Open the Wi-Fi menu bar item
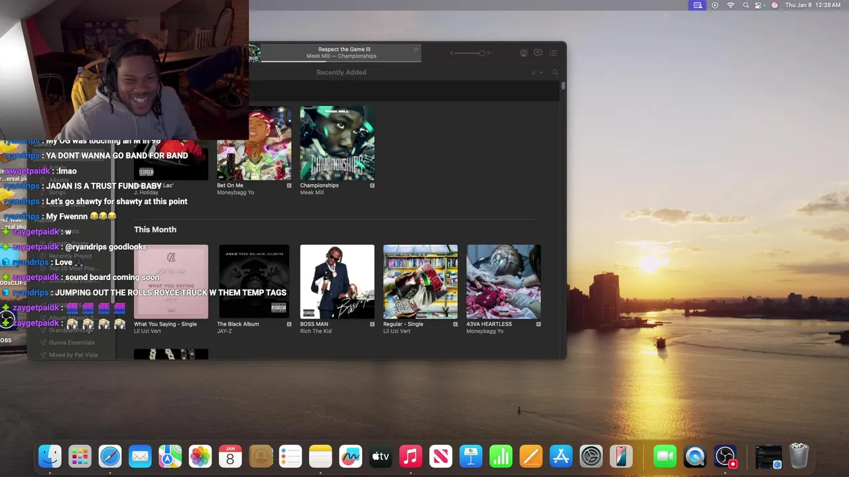 coord(730,5)
